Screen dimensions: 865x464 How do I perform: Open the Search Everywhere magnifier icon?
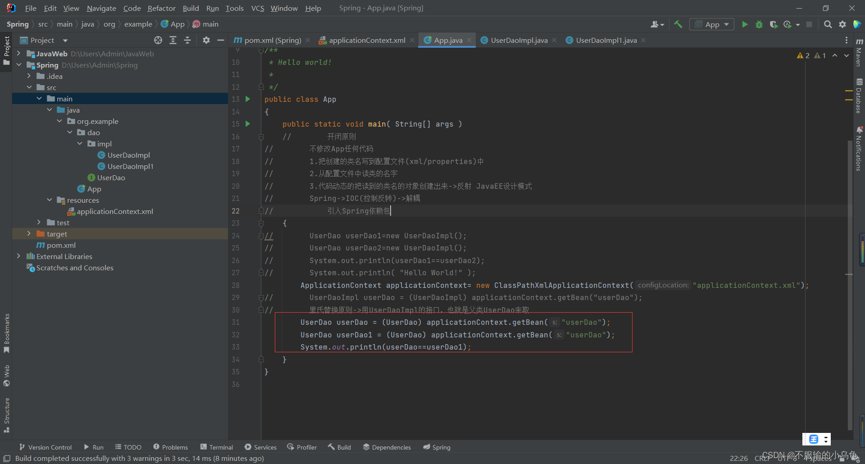pos(828,24)
